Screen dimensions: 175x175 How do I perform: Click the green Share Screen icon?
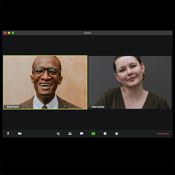pos(93,134)
